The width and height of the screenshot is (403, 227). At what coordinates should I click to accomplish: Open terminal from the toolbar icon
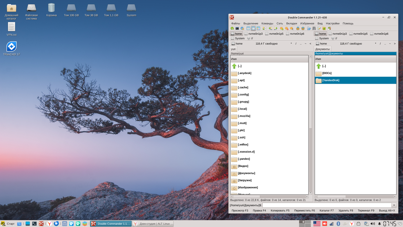[237, 28]
